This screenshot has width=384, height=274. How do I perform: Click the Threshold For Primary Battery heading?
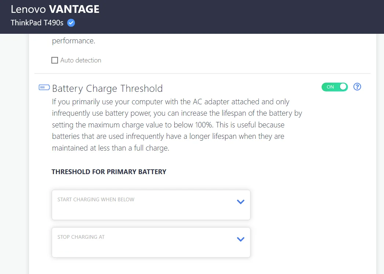(x=109, y=172)
